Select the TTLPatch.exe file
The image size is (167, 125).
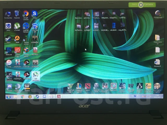point(158,14)
